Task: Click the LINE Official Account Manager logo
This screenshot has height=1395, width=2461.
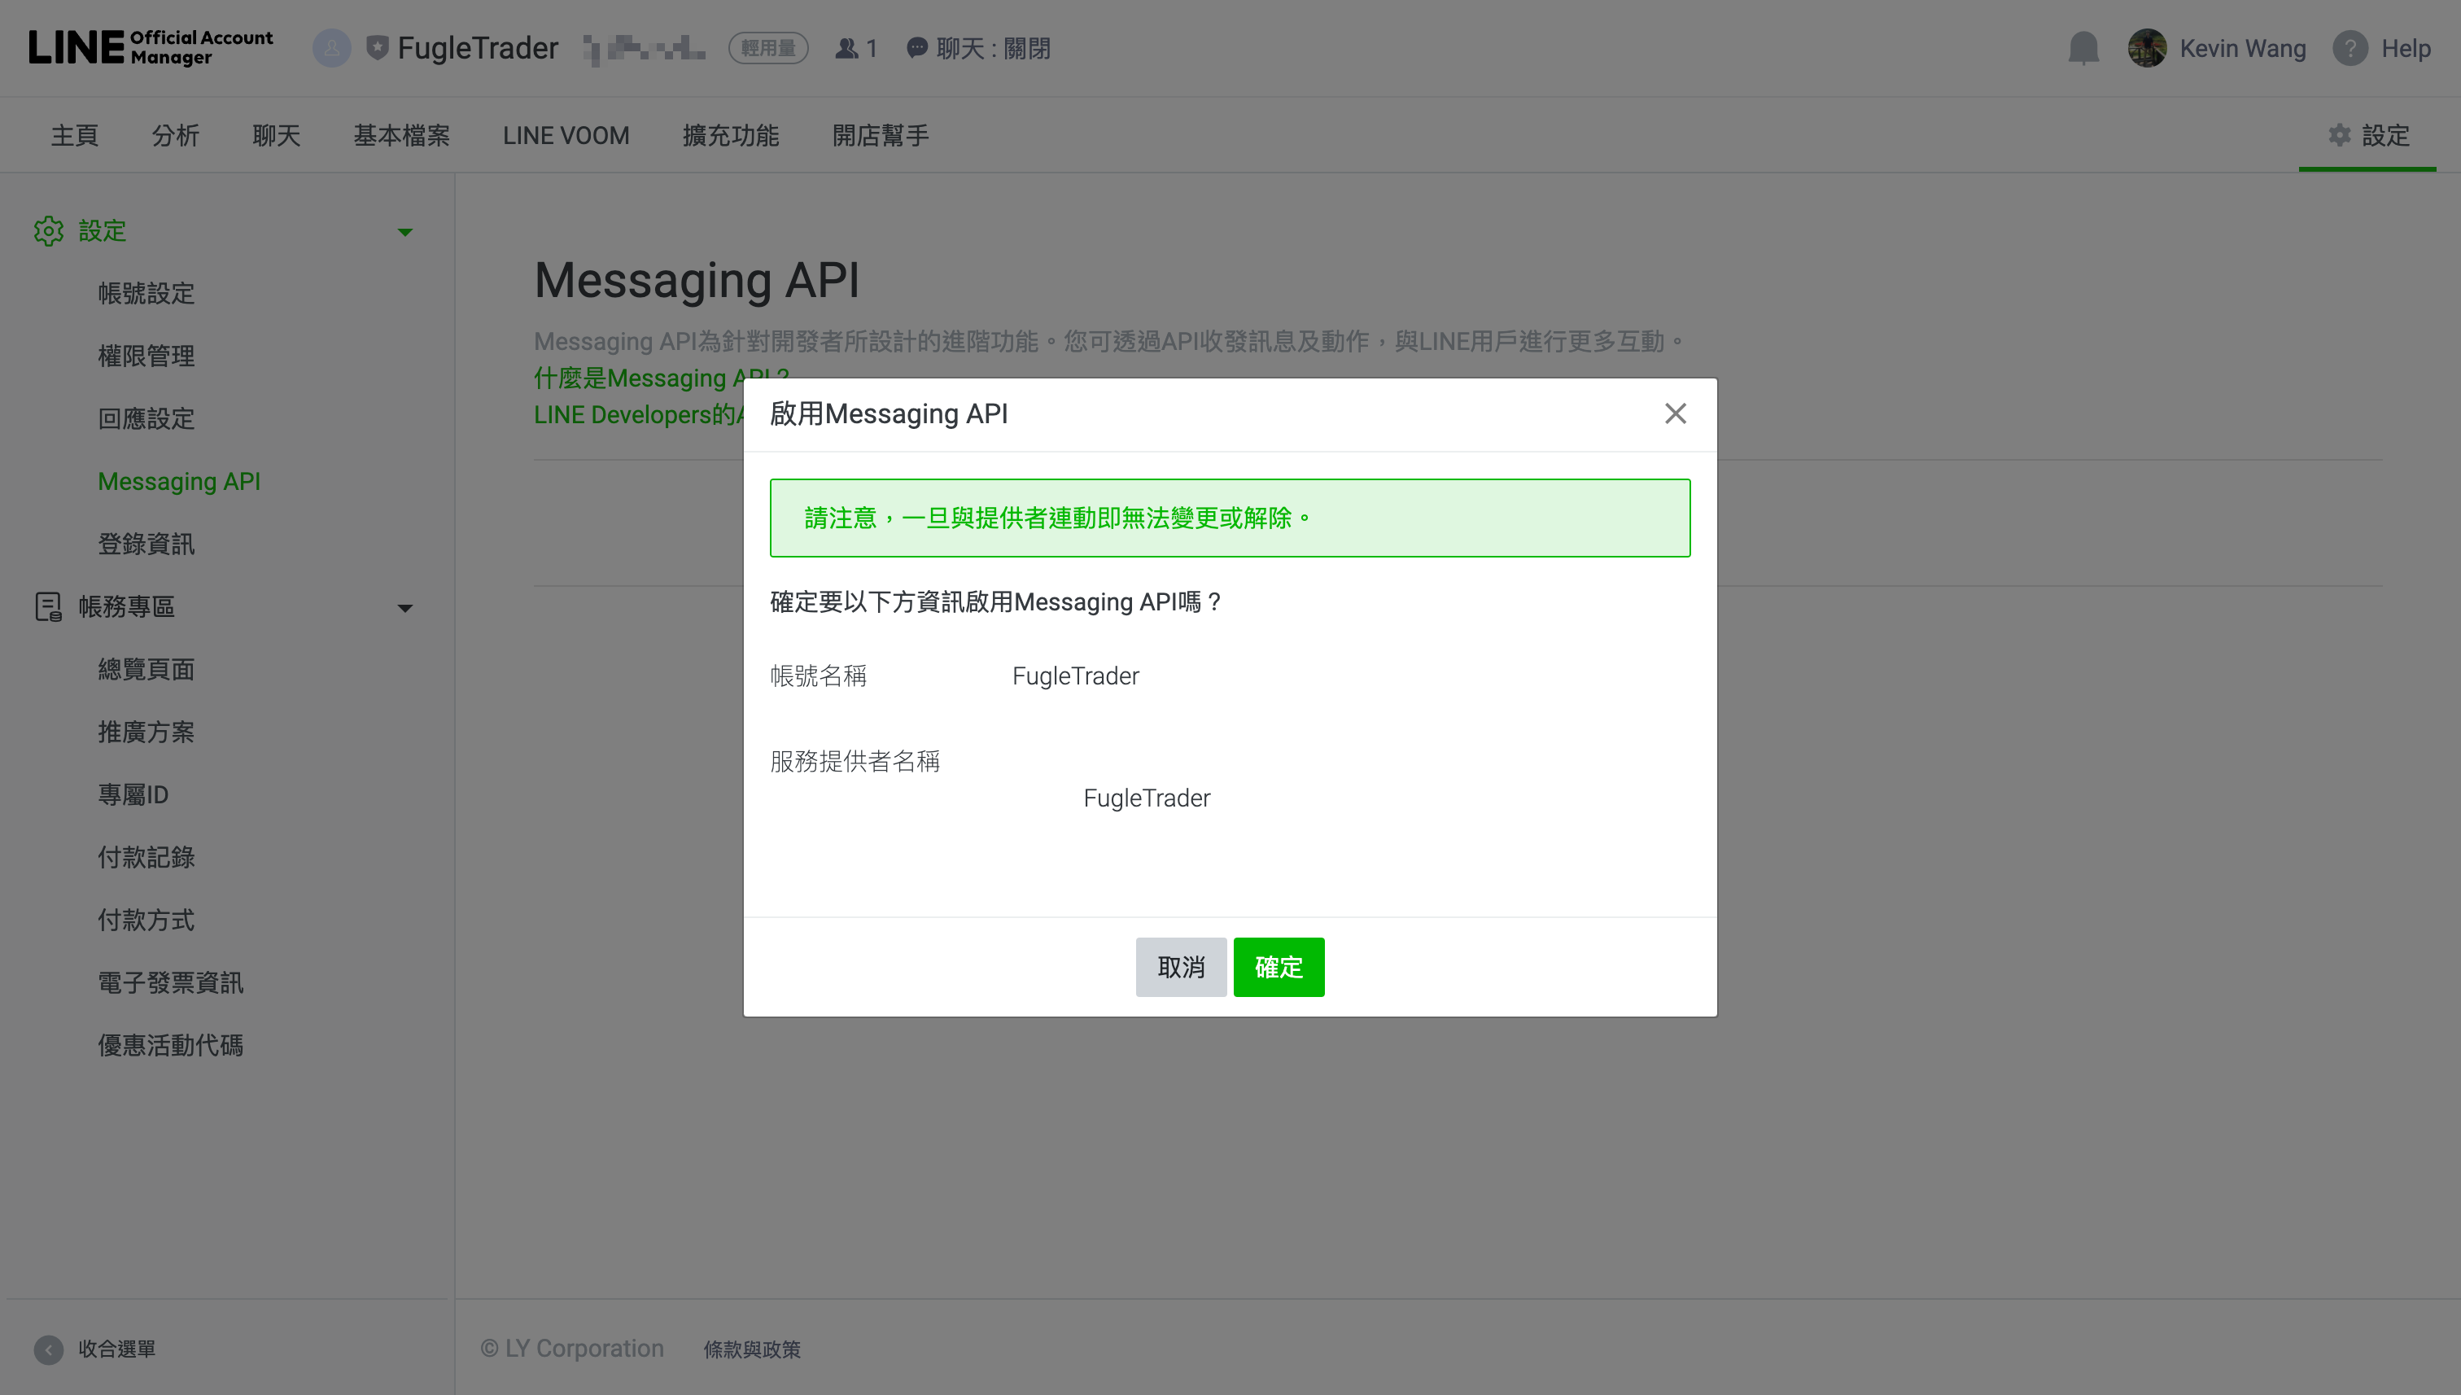Action: point(151,48)
